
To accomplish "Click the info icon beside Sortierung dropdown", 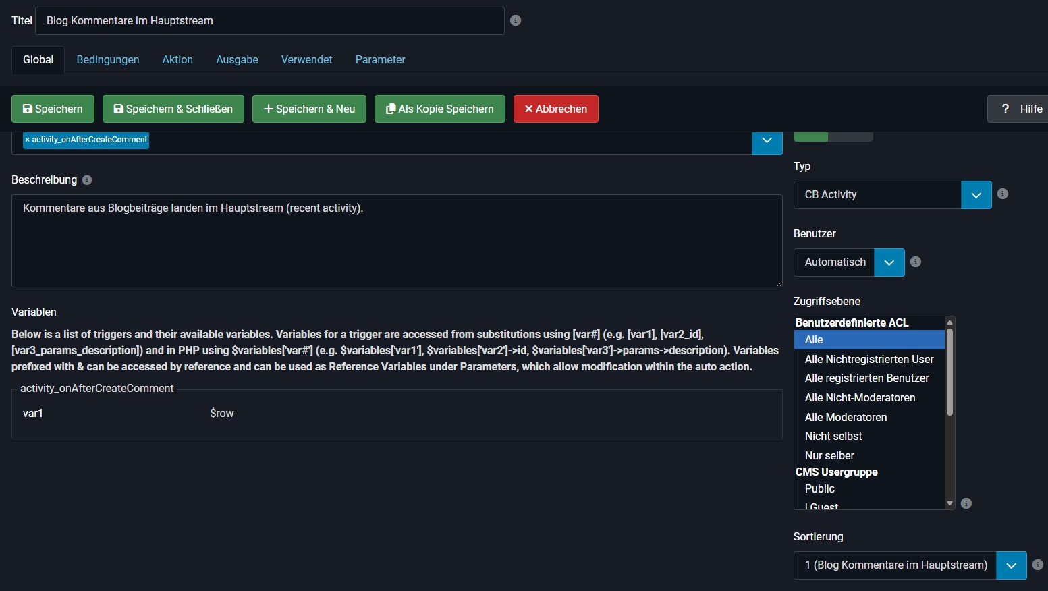I will pyautogui.click(x=1038, y=565).
